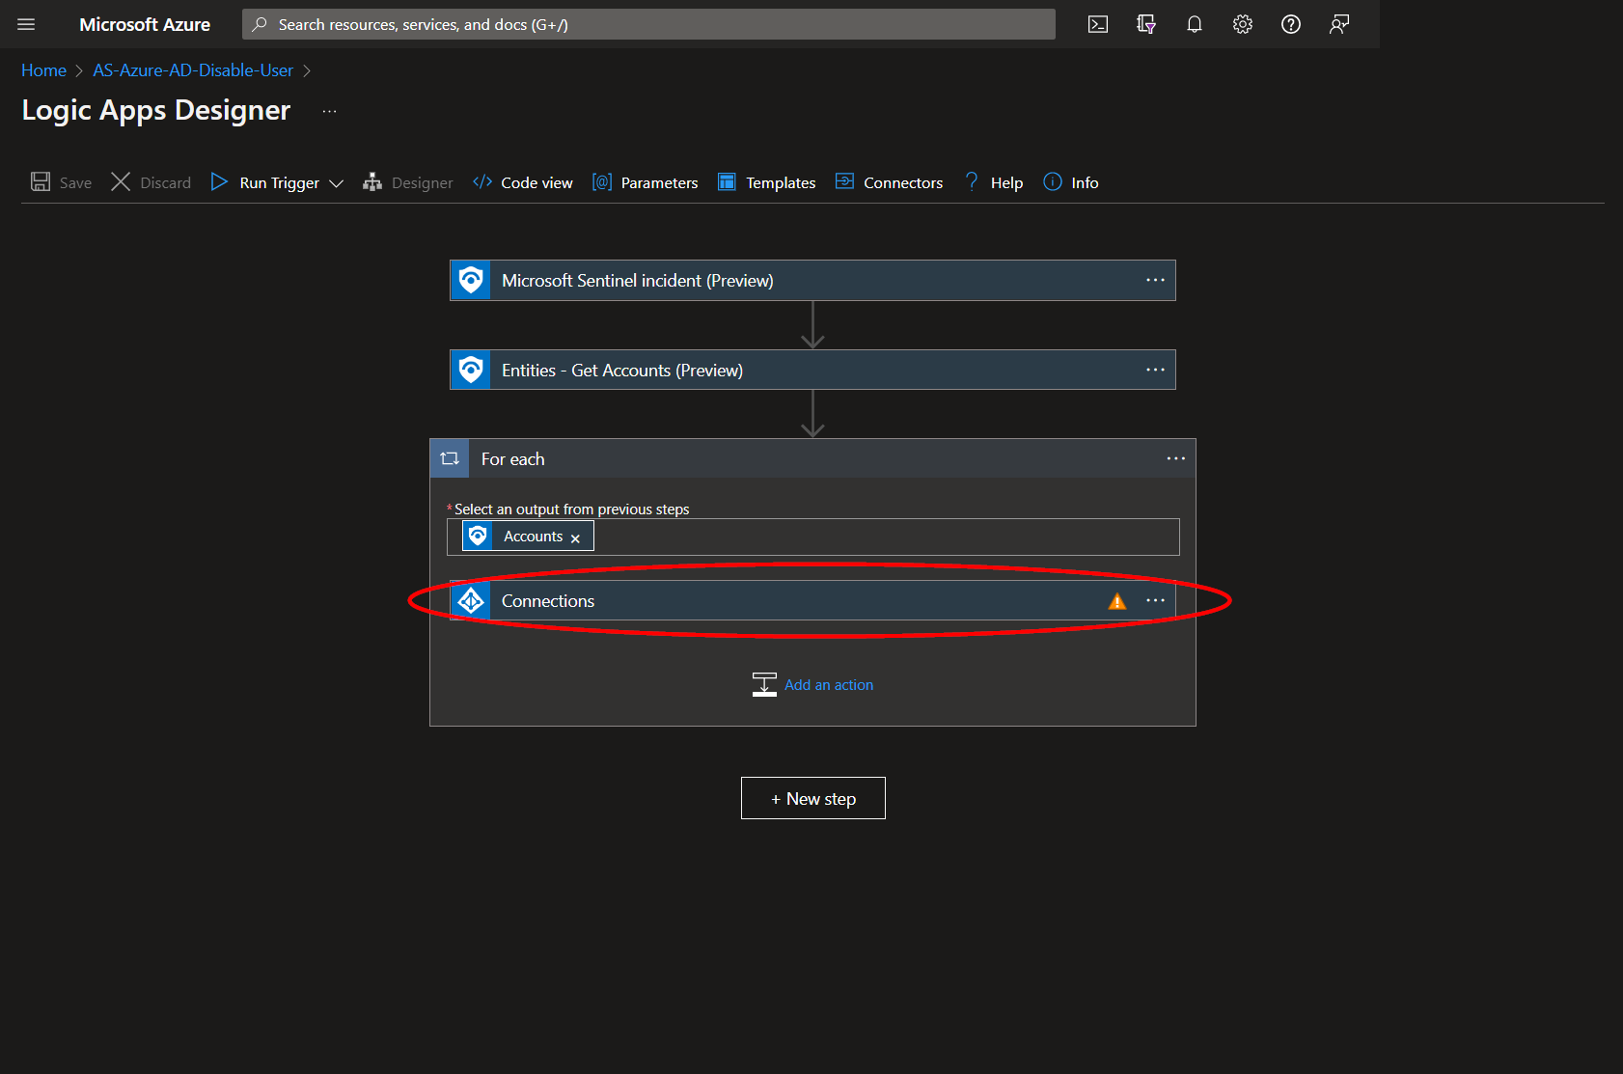Viewport: 1623px width, 1074px height.
Task: Open the notifications bell
Action: [x=1195, y=24]
